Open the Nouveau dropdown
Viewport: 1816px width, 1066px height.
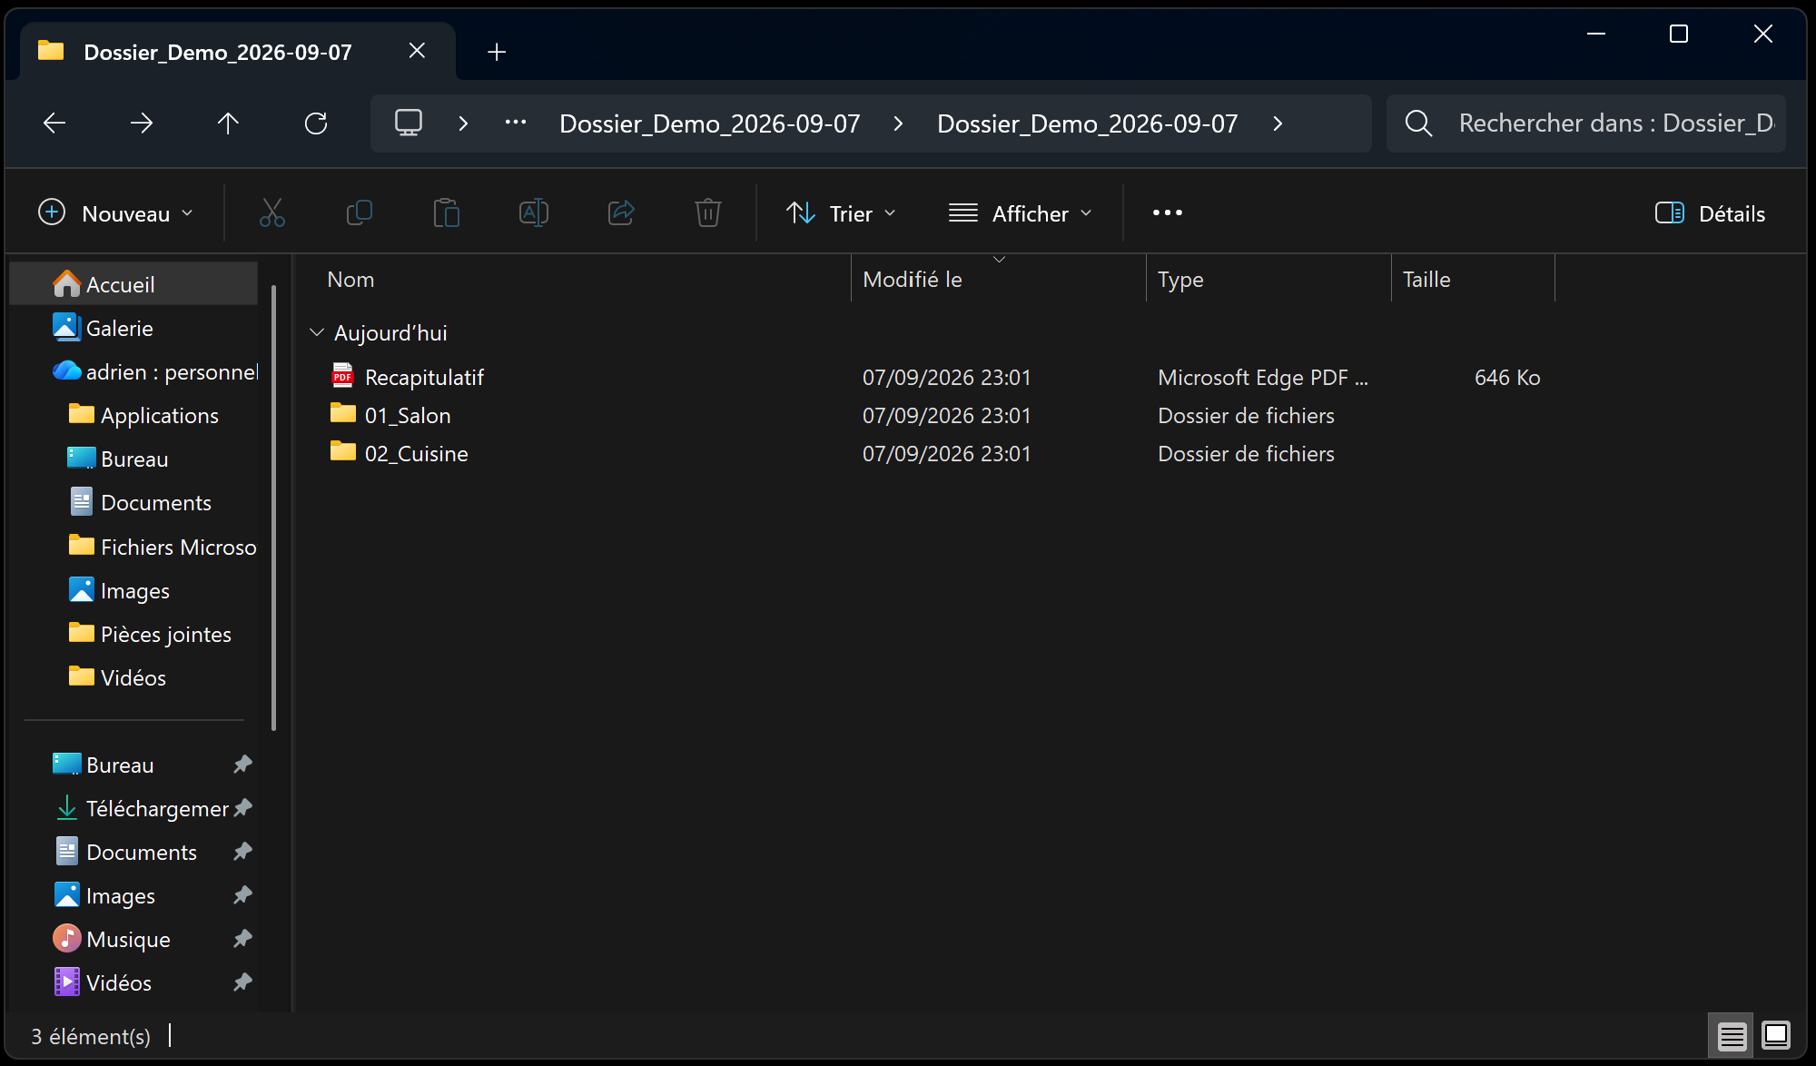click(x=116, y=213)
